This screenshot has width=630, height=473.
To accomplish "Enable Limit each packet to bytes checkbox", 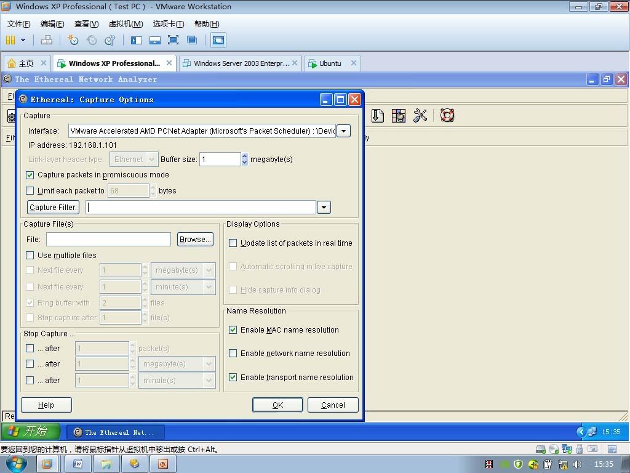I will tap(30, 191).
